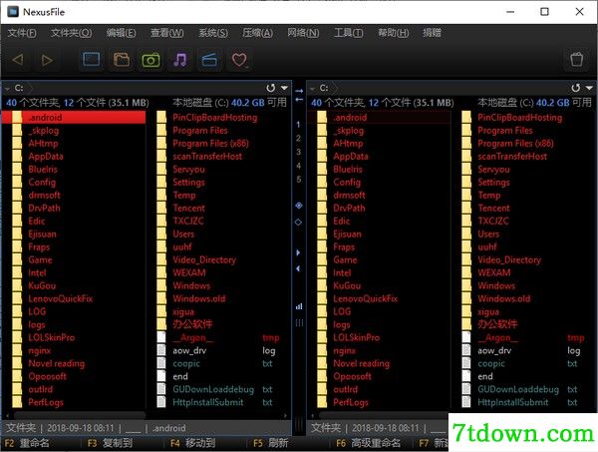Click the hollow diamond icon in middle strip
The image size is (598, 452).
[x=299, y=222]
